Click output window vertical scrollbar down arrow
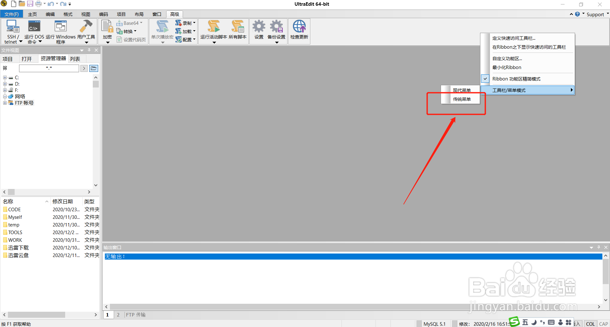This screenshot has height=327, width=610. point(606,300)
